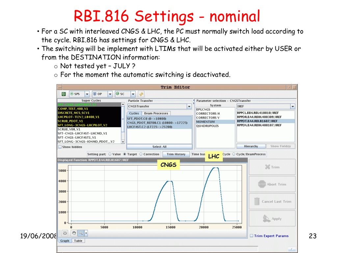
Task: Click the Show Field(s) button
Action: [x=280, y=146]
